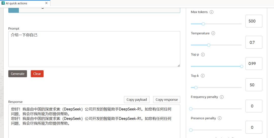The image size is (274, 138).
Task: Click the Temperature info icon
Action: tap(213, 33)
